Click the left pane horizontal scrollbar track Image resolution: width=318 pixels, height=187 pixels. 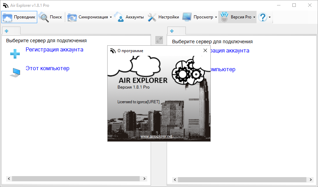click(76, 178)
